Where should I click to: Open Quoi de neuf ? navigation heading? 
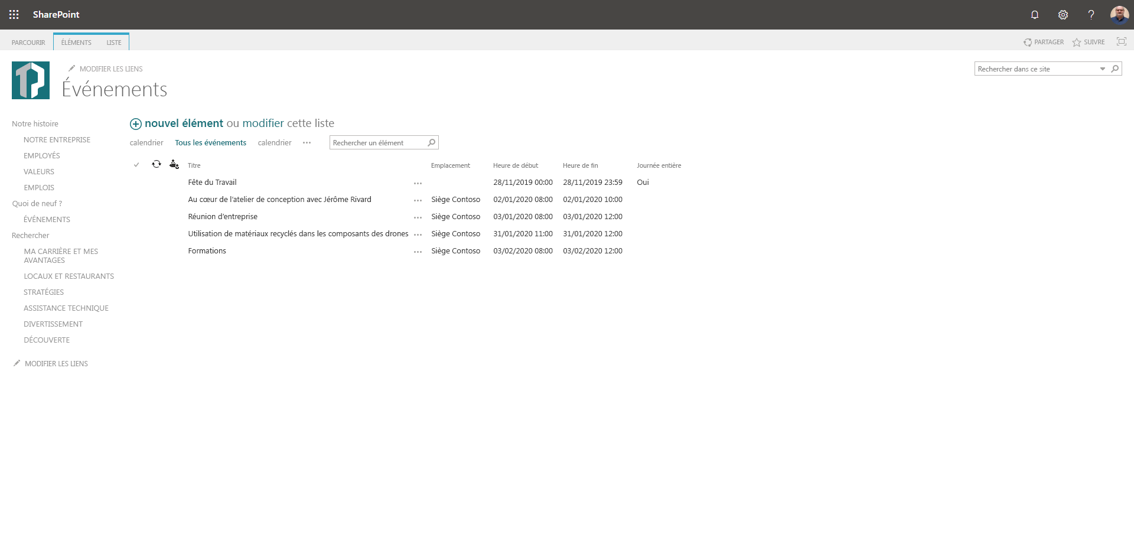(x=37, y=204)
